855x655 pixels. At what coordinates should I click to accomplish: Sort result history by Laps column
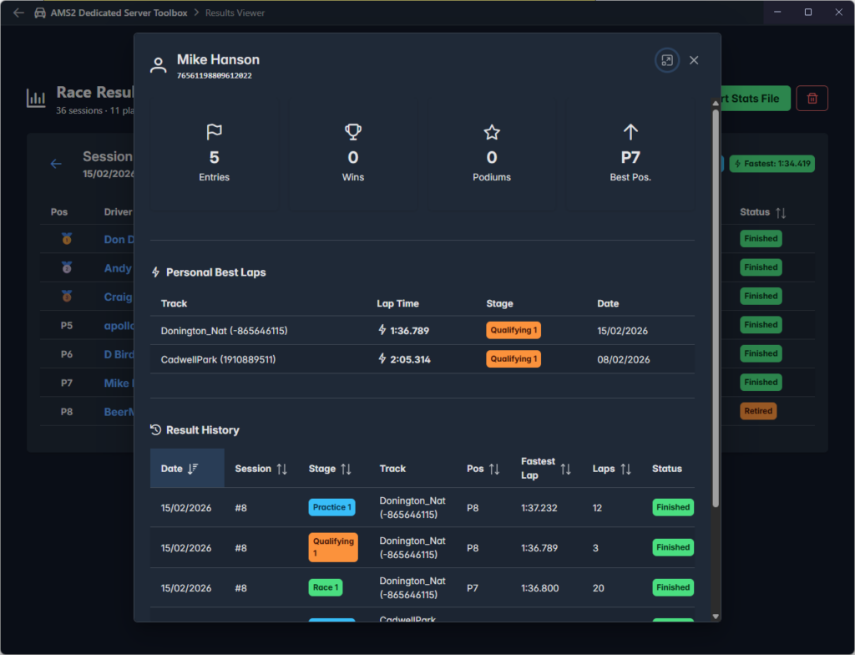point(611,469)
